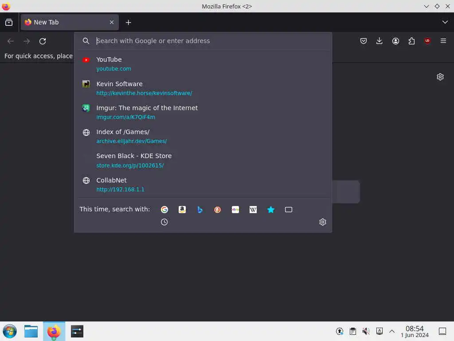Image resolution: width=454 pixels, height=341 pixels.
Task: Select the CollabNet suggestion
Action: (203, 184)
